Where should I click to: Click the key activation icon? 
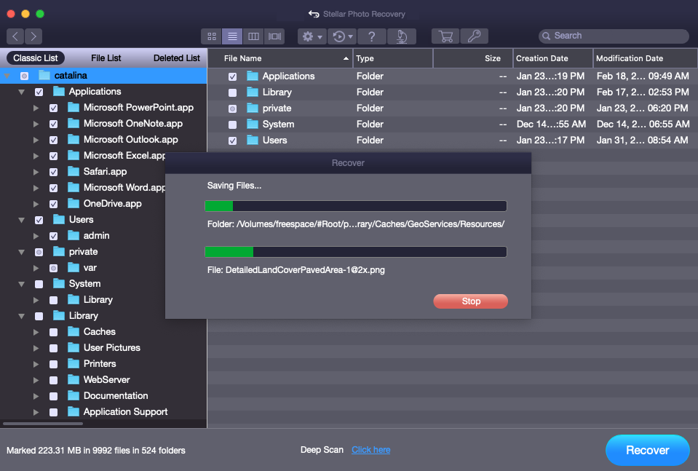[x=474, y=36]
